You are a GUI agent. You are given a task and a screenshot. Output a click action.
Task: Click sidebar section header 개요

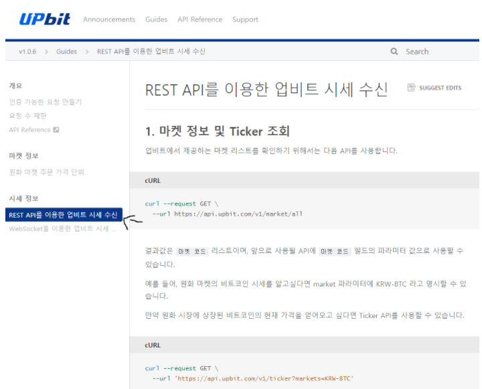tap(15, 86)
